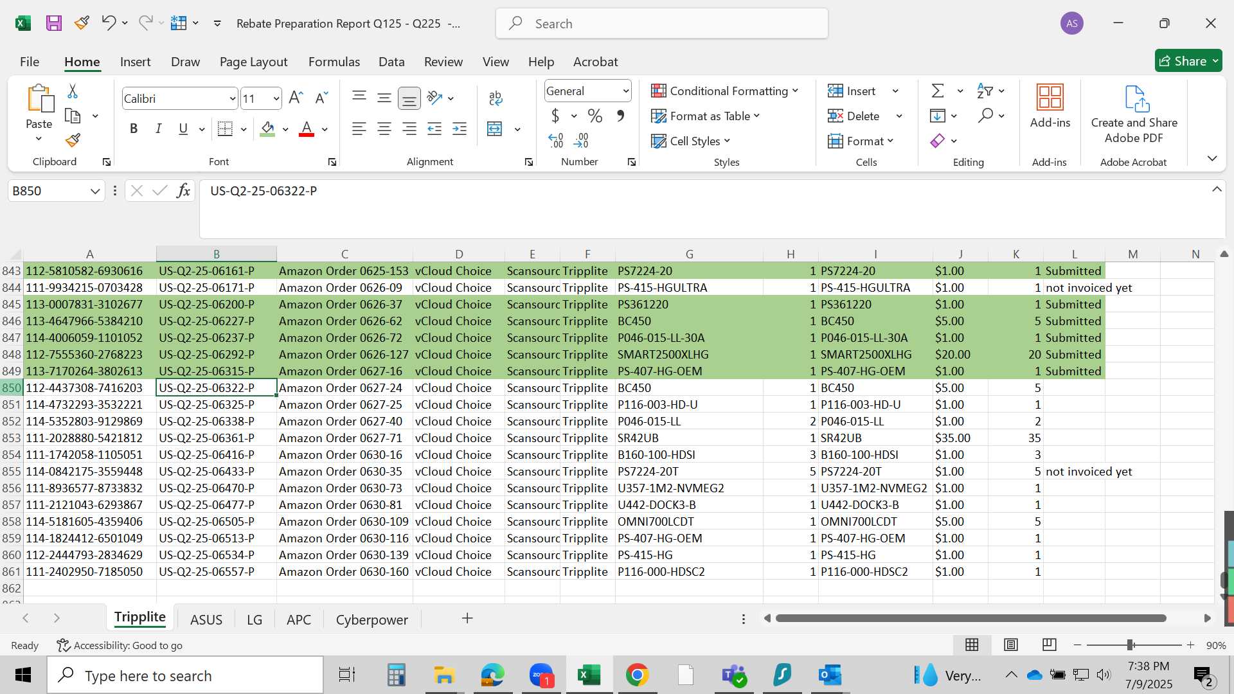Screen dimensions: 1234x694
Task: Open the File menu
Action: tap(30, 62)
